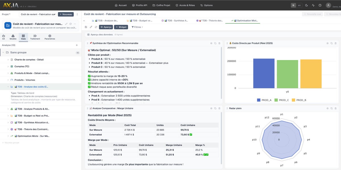Expand the Filtres options
The image size is (341, 170).
pos(137,27)
